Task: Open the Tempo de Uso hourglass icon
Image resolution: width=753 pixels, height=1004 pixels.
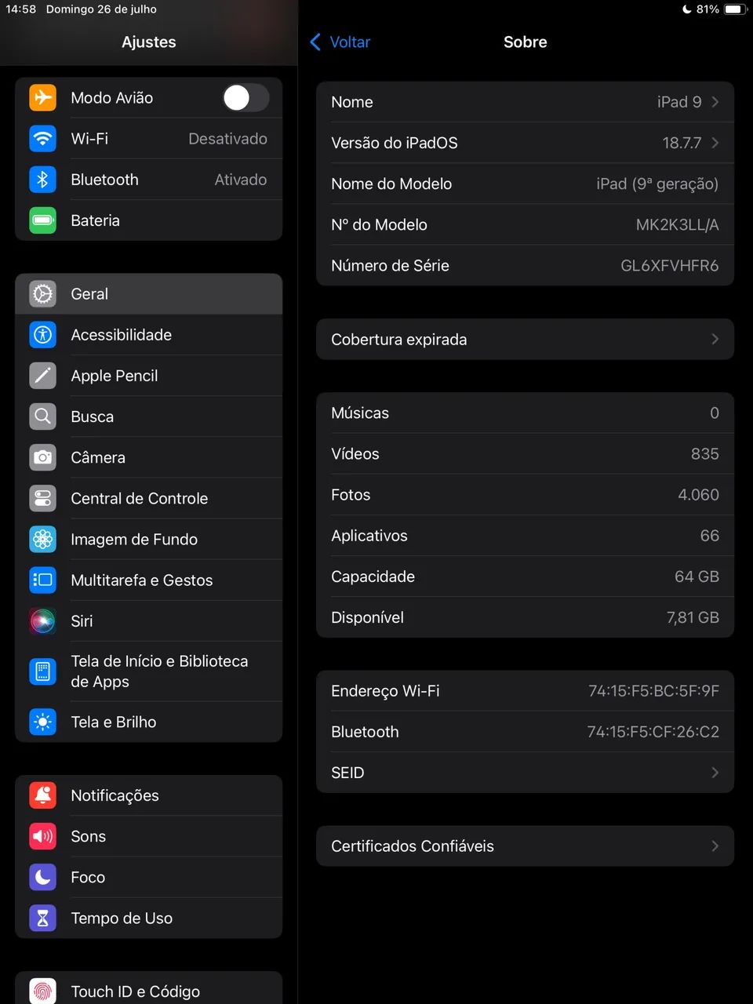Action: [43, 918]
